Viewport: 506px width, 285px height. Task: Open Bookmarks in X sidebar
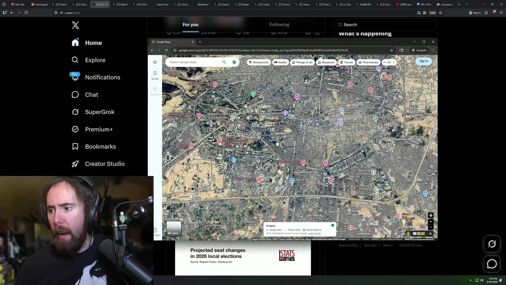tap(94, 146)
